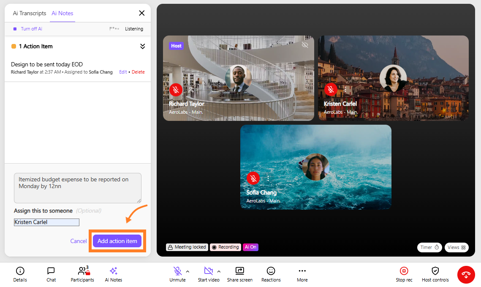Unmute the microphone

[x=177, y=274]
